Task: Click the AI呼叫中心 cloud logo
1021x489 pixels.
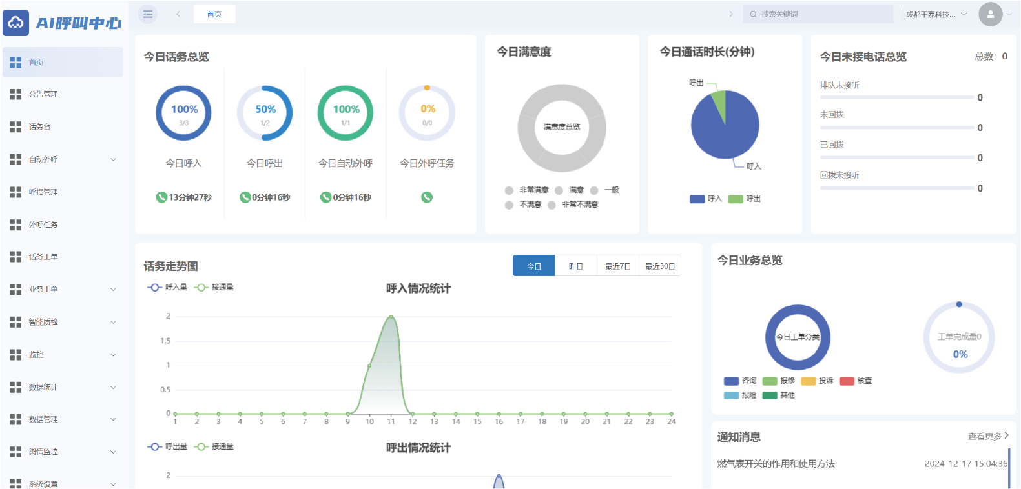Action: tap(15, 23)
